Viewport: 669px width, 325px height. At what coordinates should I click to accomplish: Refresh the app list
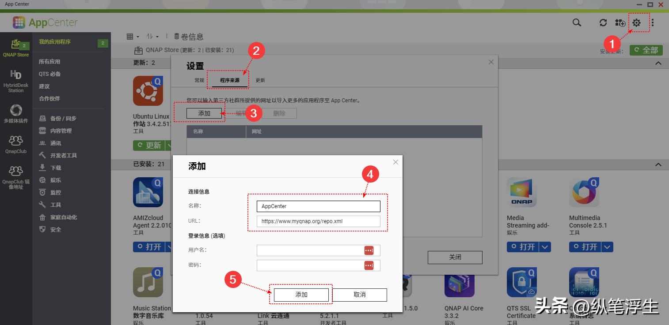click(603, 22)
